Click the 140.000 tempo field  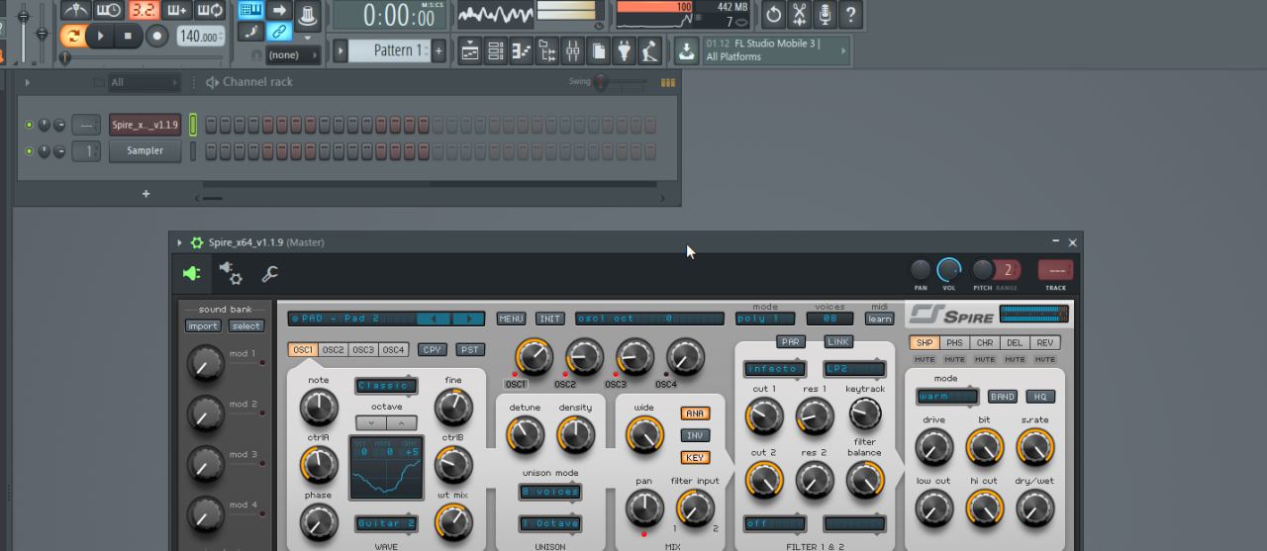200,36
